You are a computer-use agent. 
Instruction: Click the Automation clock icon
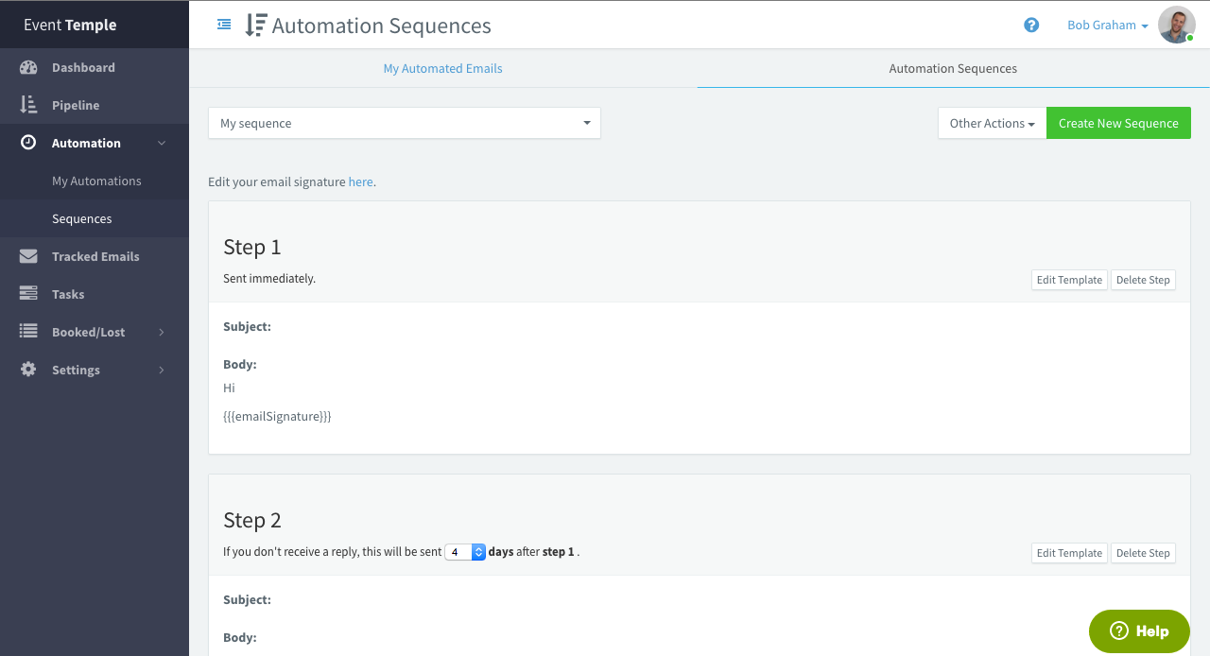(28, 143)
